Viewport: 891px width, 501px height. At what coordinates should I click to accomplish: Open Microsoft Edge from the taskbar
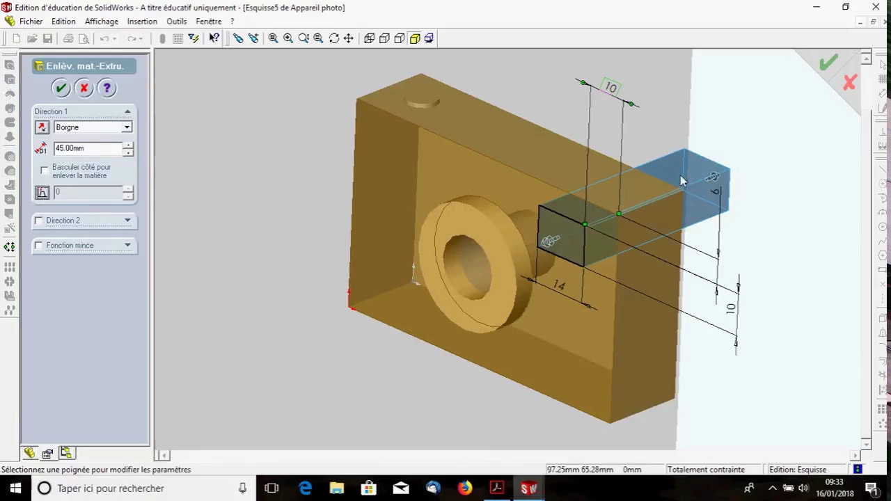[305, 488]
